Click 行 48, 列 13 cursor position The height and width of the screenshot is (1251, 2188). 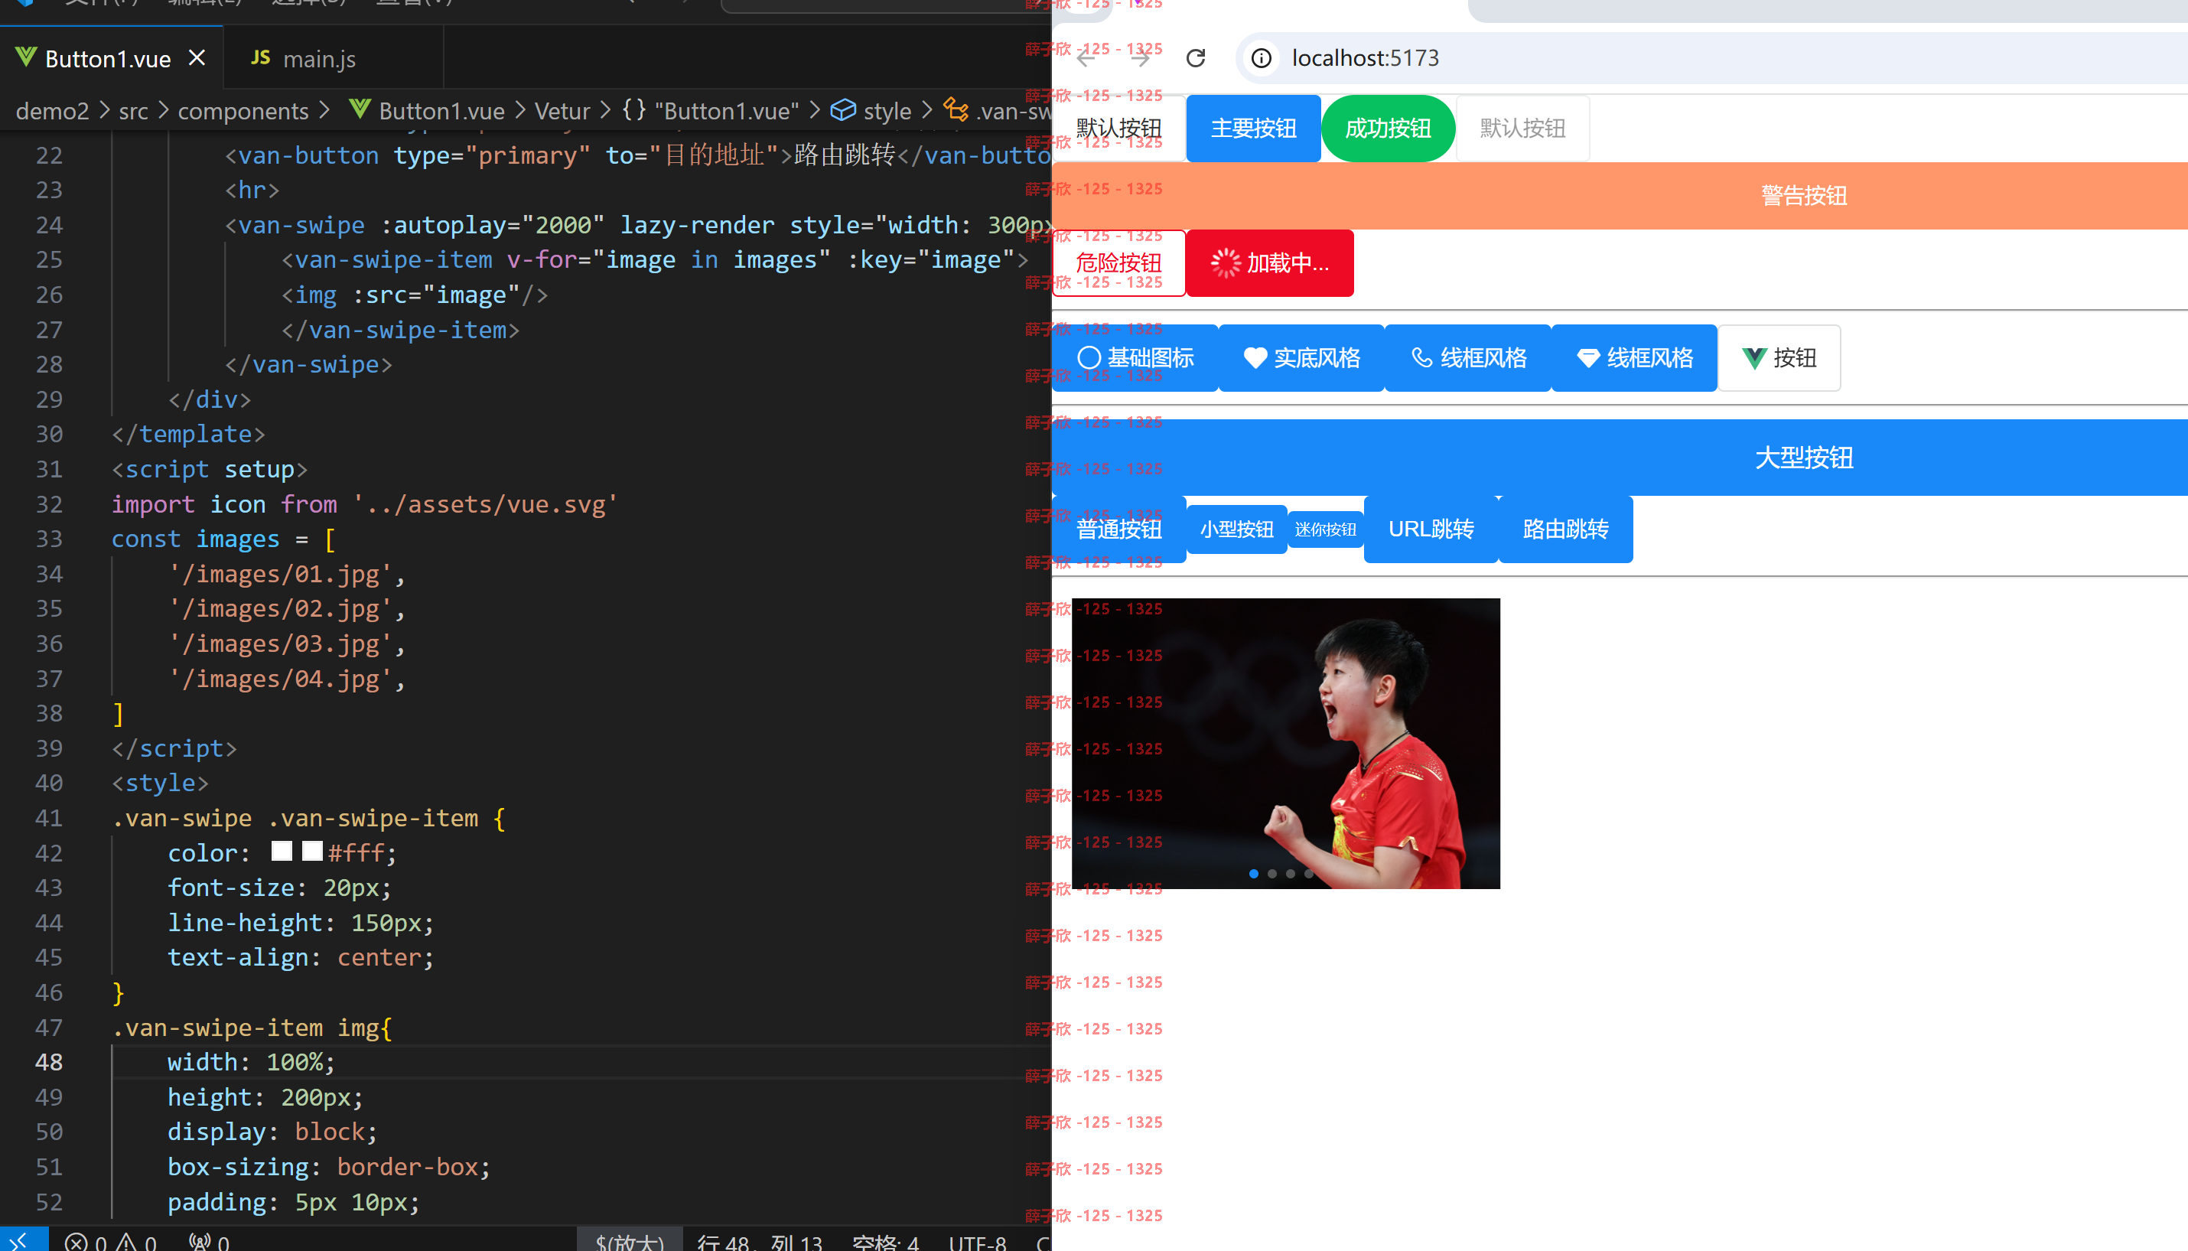coord(760,1243)
